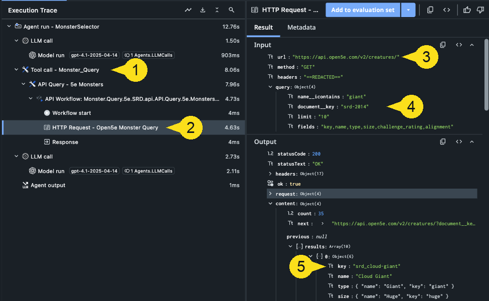Expand the request Object(4) node

click(270, 194)
